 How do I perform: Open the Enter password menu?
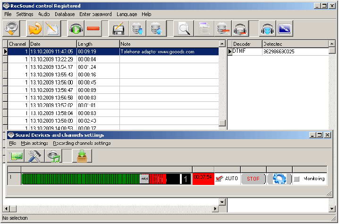pos(95,14)
